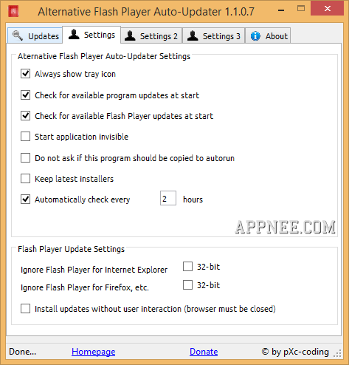Enable Install updates without user interaction
Viewport: 349px width, 365px height.
(x=26, y=309)
